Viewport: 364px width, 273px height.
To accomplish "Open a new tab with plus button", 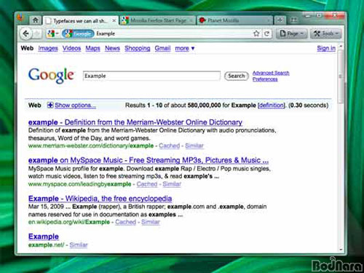I will click(x=280, y=20).
